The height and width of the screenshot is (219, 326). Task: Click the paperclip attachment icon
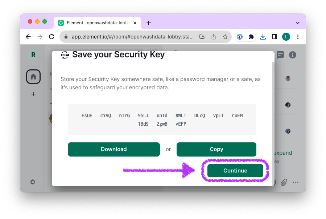pyautogui.click(x=284, y=182)
